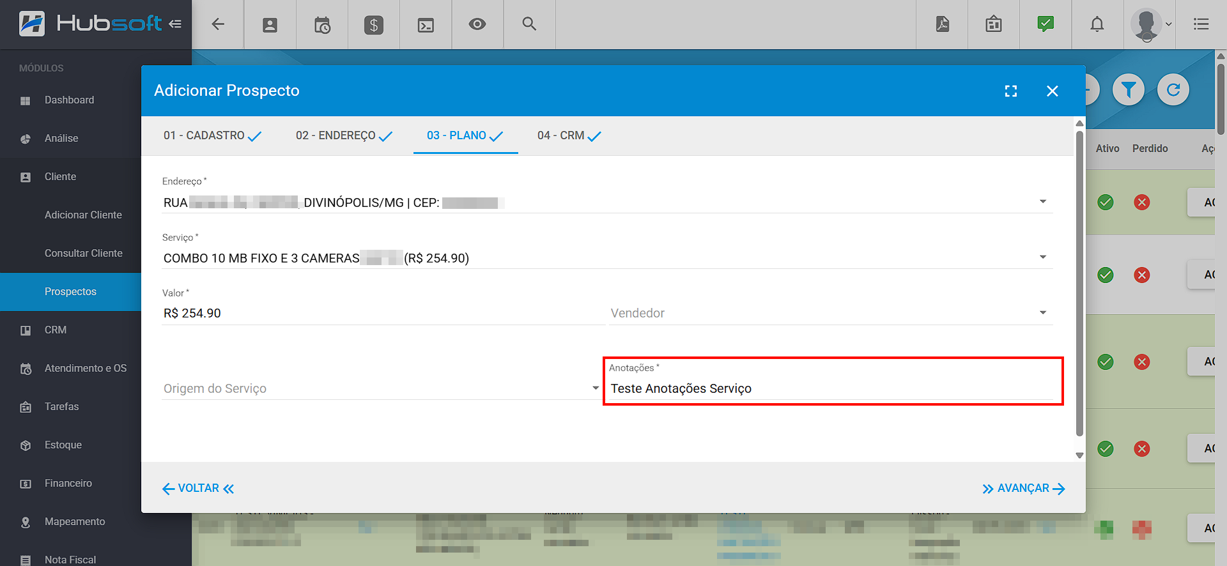This screenshot has width=1227, height=566.
Task: Open the PDF document icon
Action: point(943,24)
